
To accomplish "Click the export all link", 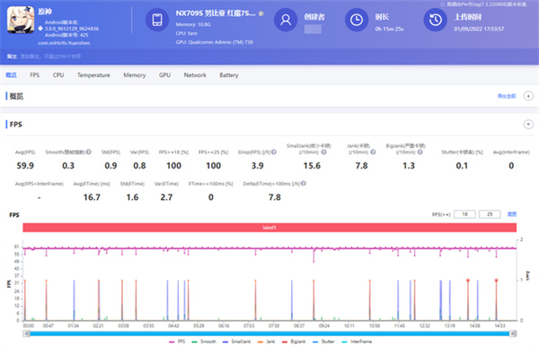I will pyautogui.click(x=507, y=96).
